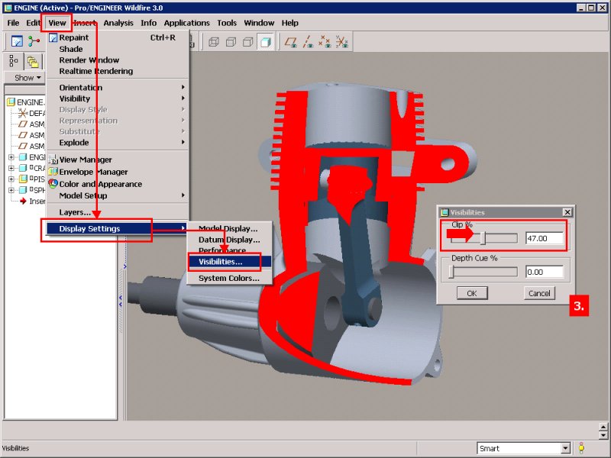This screenshot has height=458, width=611.
Task: Click the SPH part icon in tree
Action: pos(23,189)
